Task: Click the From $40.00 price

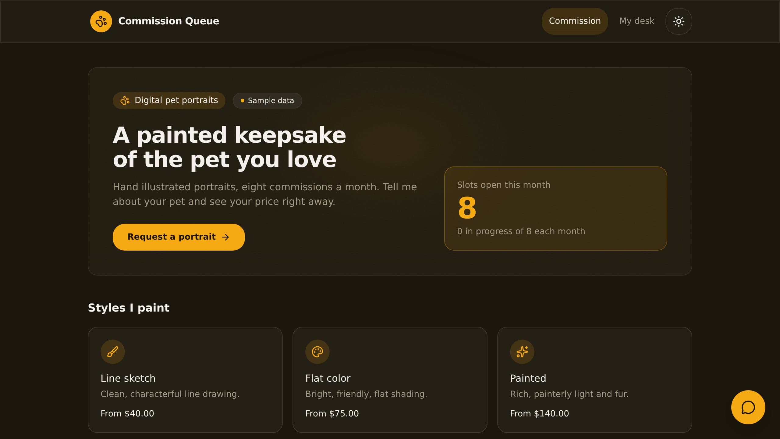Action: coord(127,414)
